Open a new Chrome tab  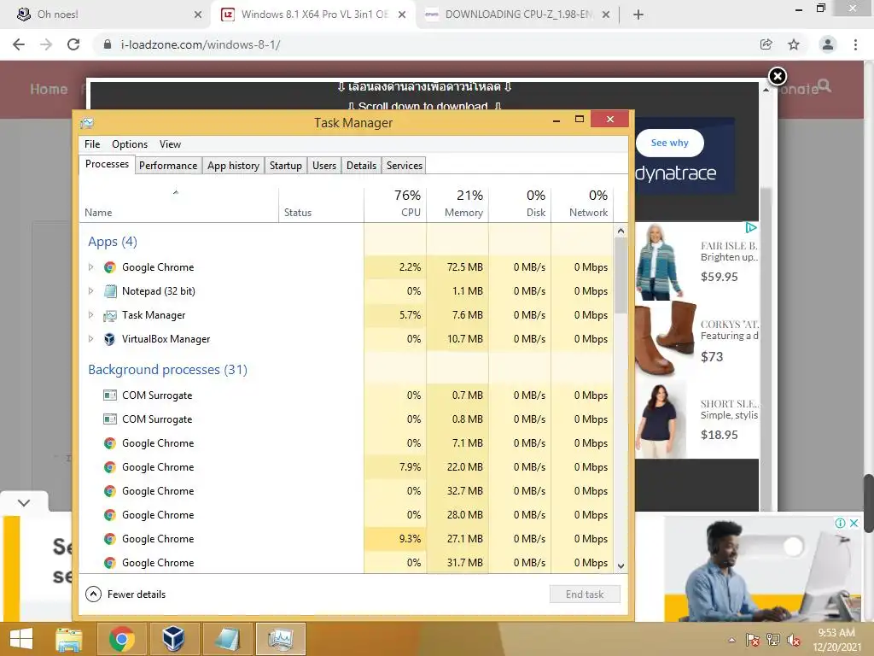tap(638, 15)
